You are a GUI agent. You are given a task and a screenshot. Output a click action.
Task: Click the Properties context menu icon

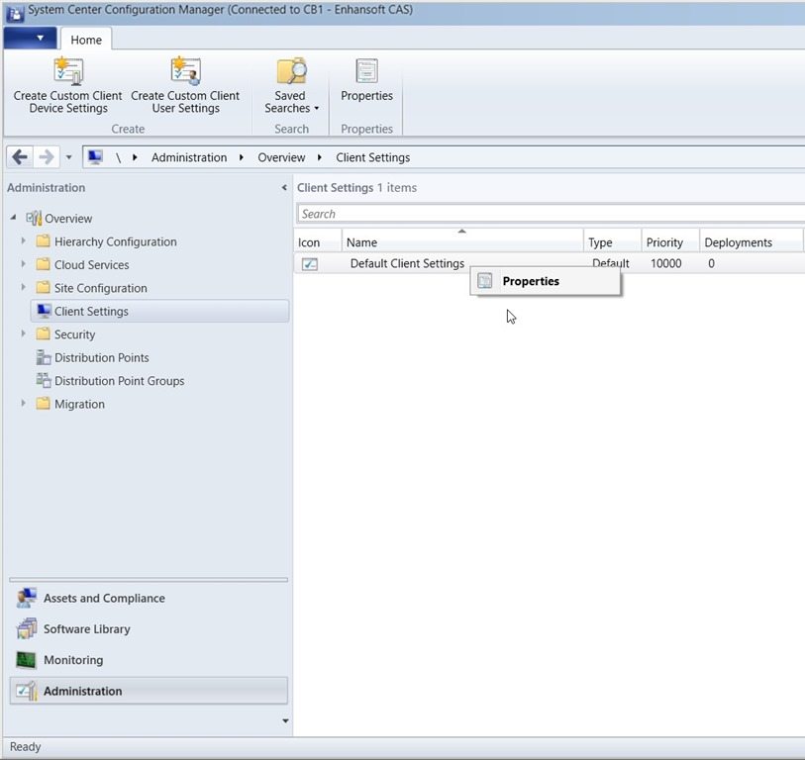pos(484,281)
